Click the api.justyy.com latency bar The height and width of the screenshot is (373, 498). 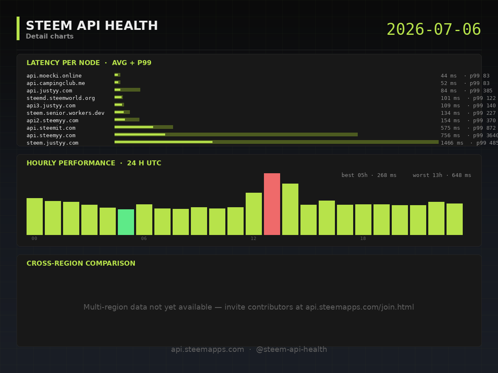[127, 90]
